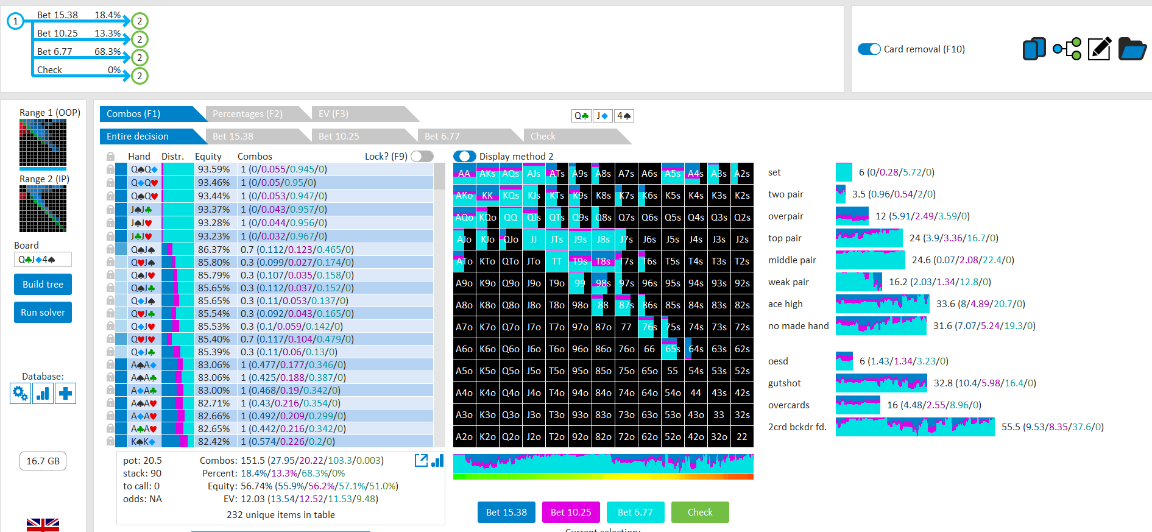
Task: Click the Bet 6.77 tree branch label
Action: click(55, 52)
